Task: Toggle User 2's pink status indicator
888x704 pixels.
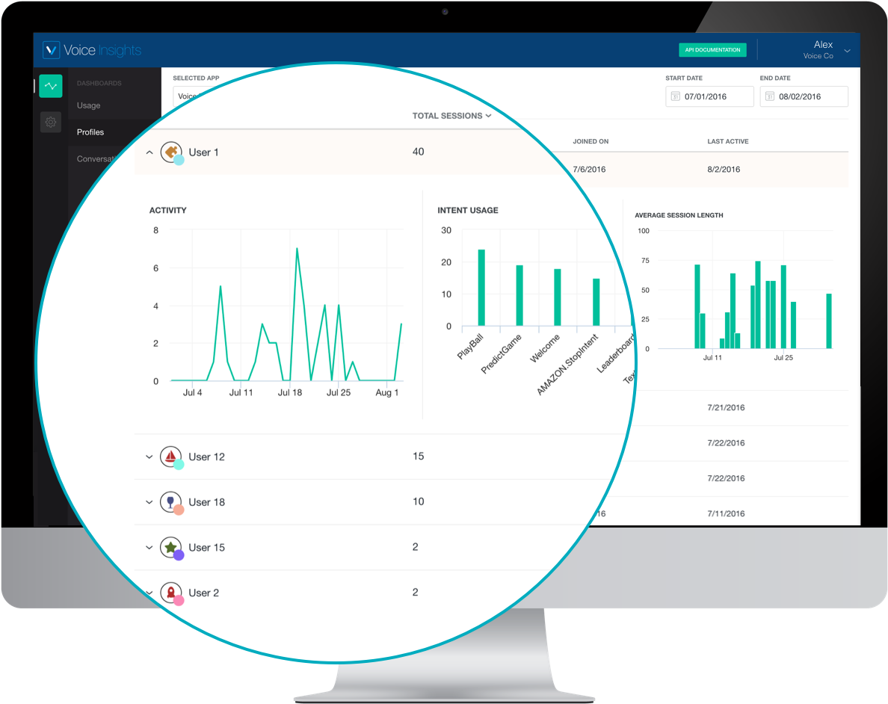Action: click(x=179, y=601)
